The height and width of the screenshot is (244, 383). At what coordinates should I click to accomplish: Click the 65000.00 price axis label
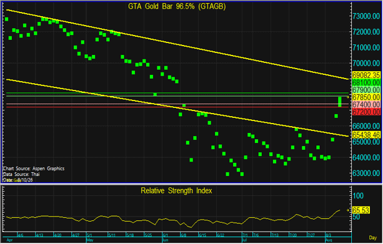(x=366, y=142)
